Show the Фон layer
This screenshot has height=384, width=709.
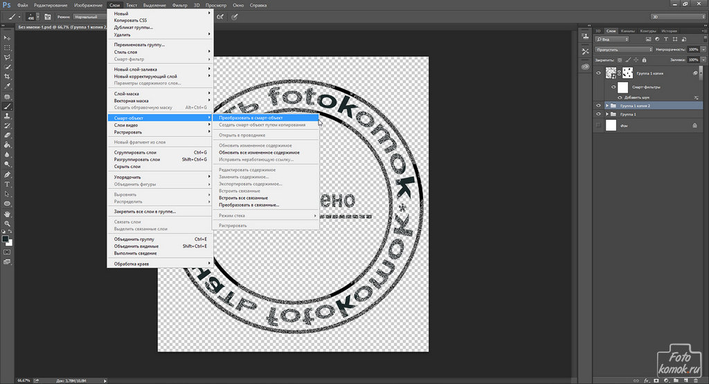pos(598,125)
